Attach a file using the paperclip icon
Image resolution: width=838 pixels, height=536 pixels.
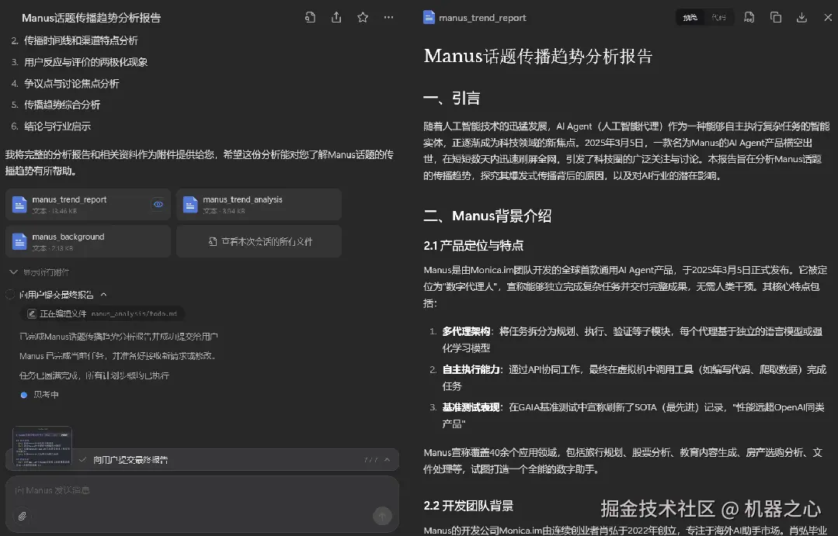(x=22, y=517)
